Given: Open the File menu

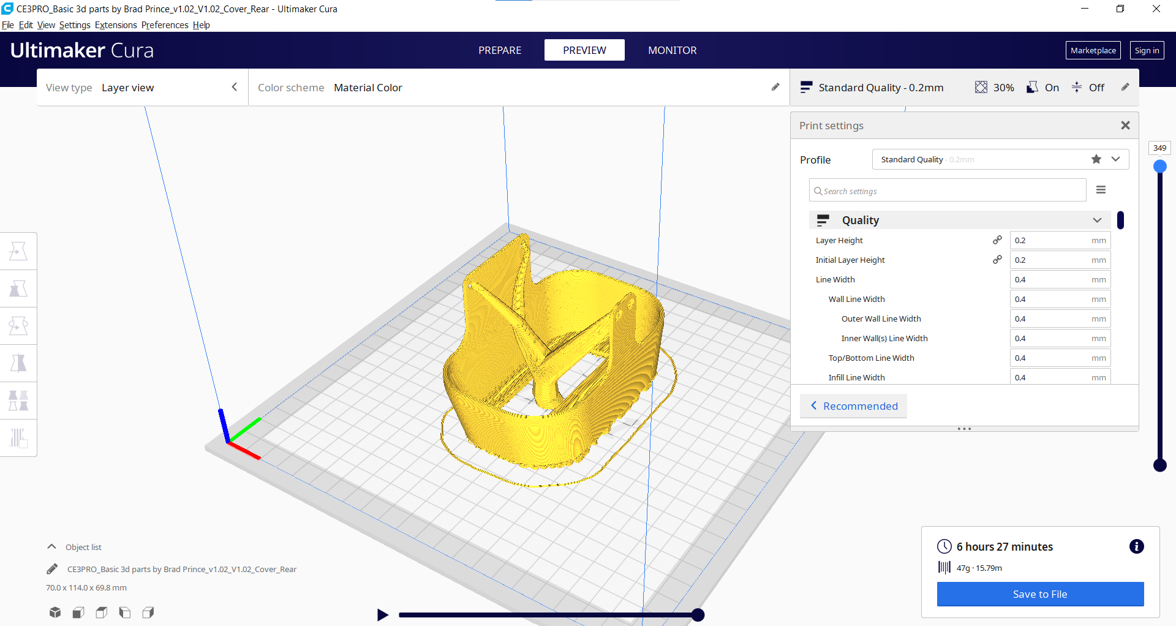Looking at the screenshot, I should click(8, 25).
